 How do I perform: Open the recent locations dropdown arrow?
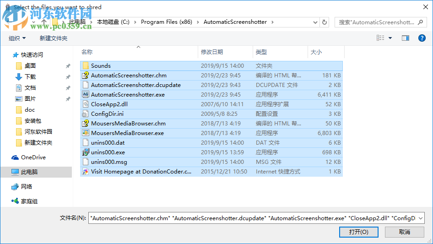(x=34, y=22)
